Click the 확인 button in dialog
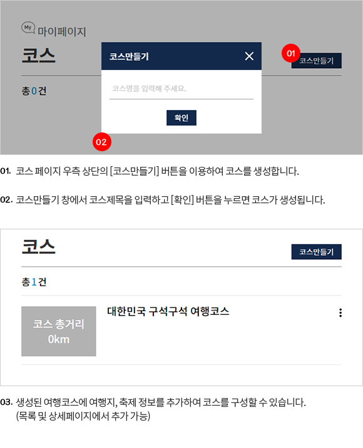This screenshot has height=448, width=363. (x=181, y=117)
